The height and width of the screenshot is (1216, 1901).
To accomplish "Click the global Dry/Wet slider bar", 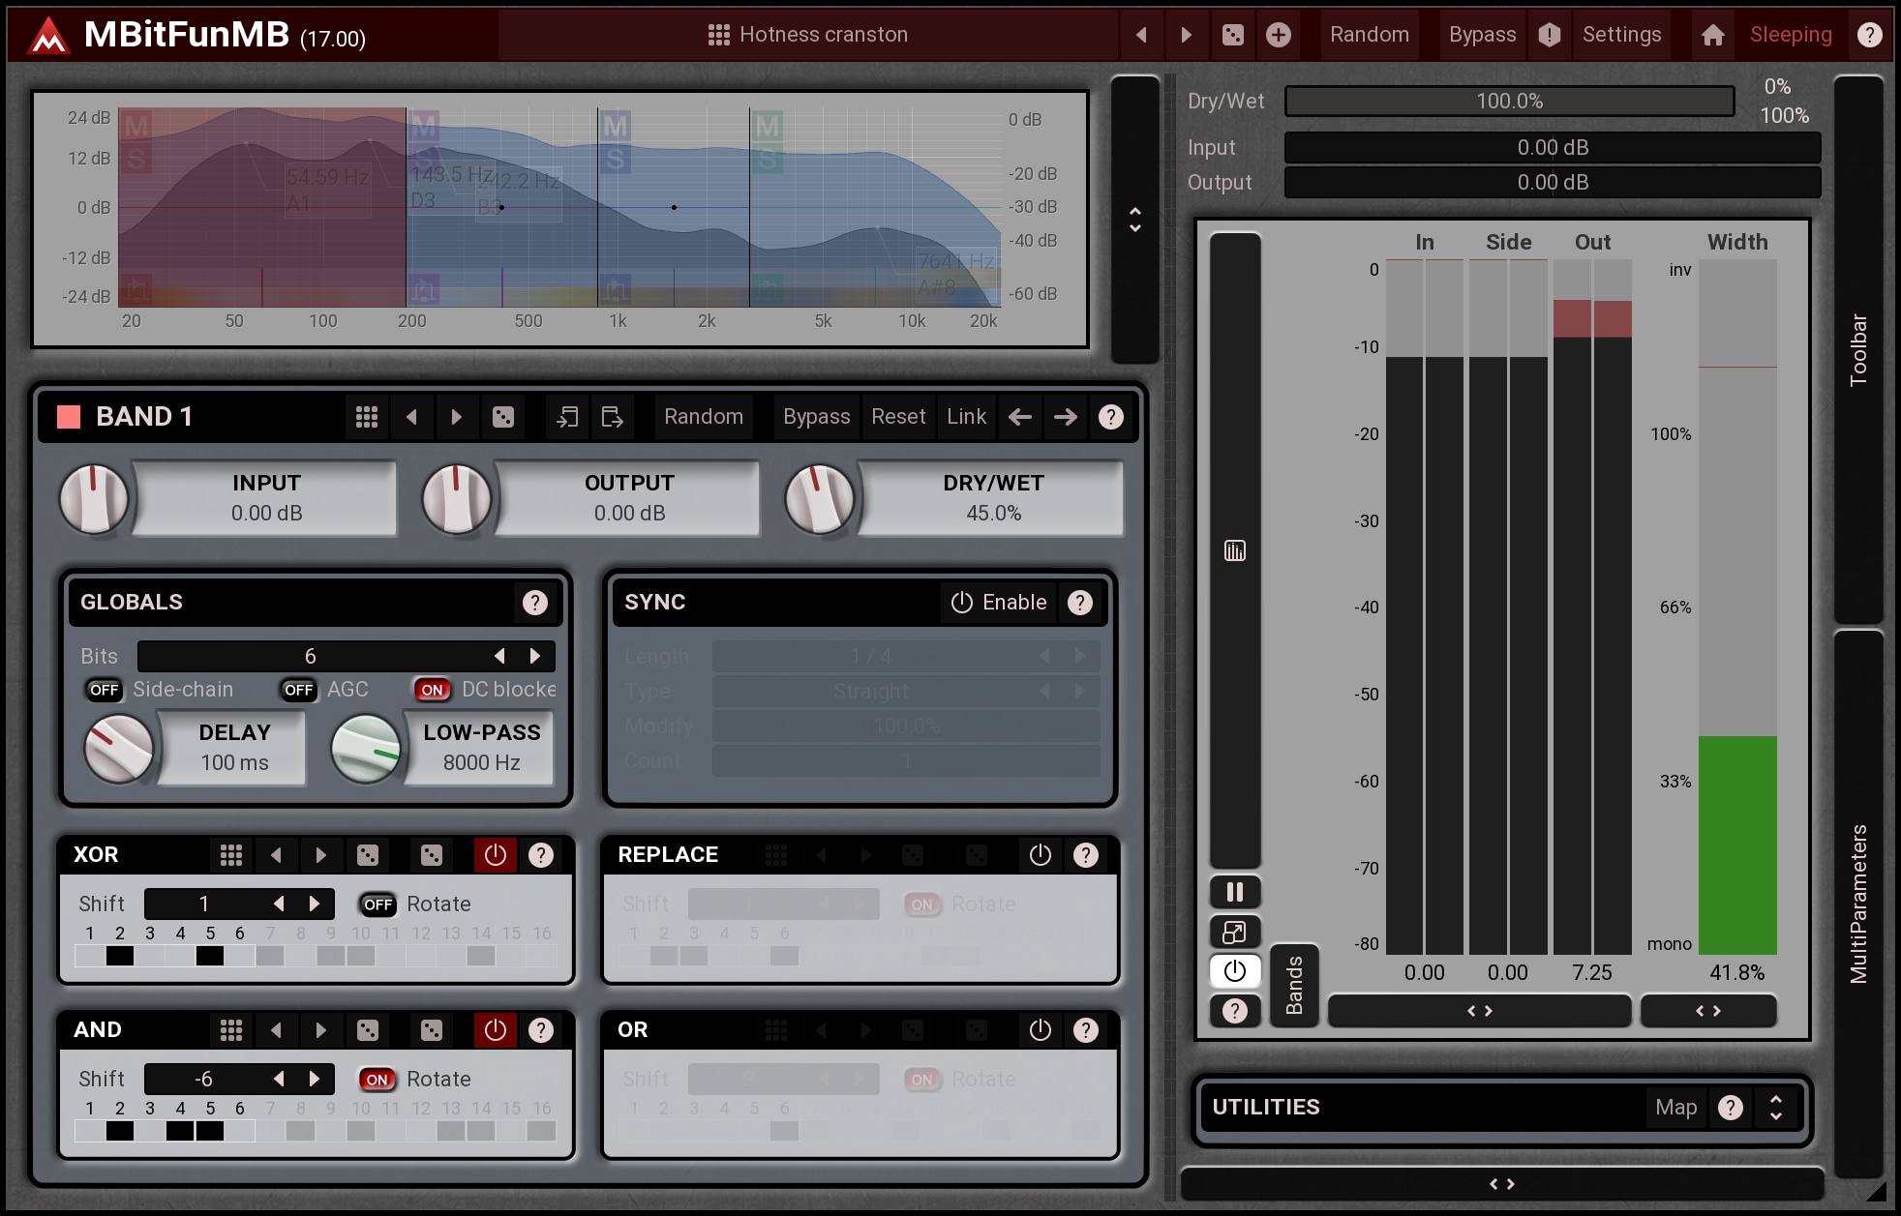I will [1508, 102].
